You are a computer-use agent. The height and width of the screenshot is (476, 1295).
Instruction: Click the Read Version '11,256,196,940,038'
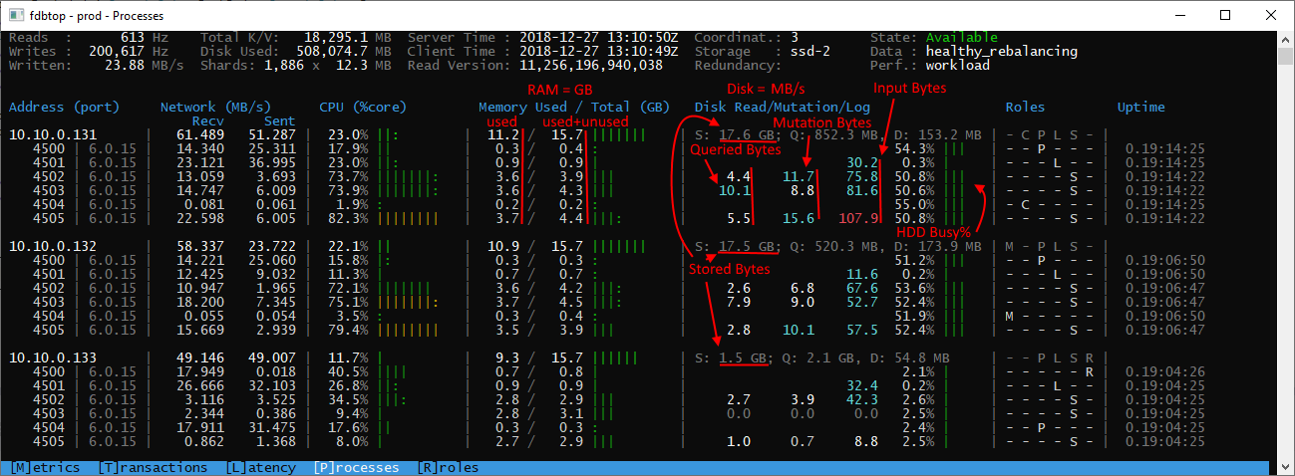591,65
